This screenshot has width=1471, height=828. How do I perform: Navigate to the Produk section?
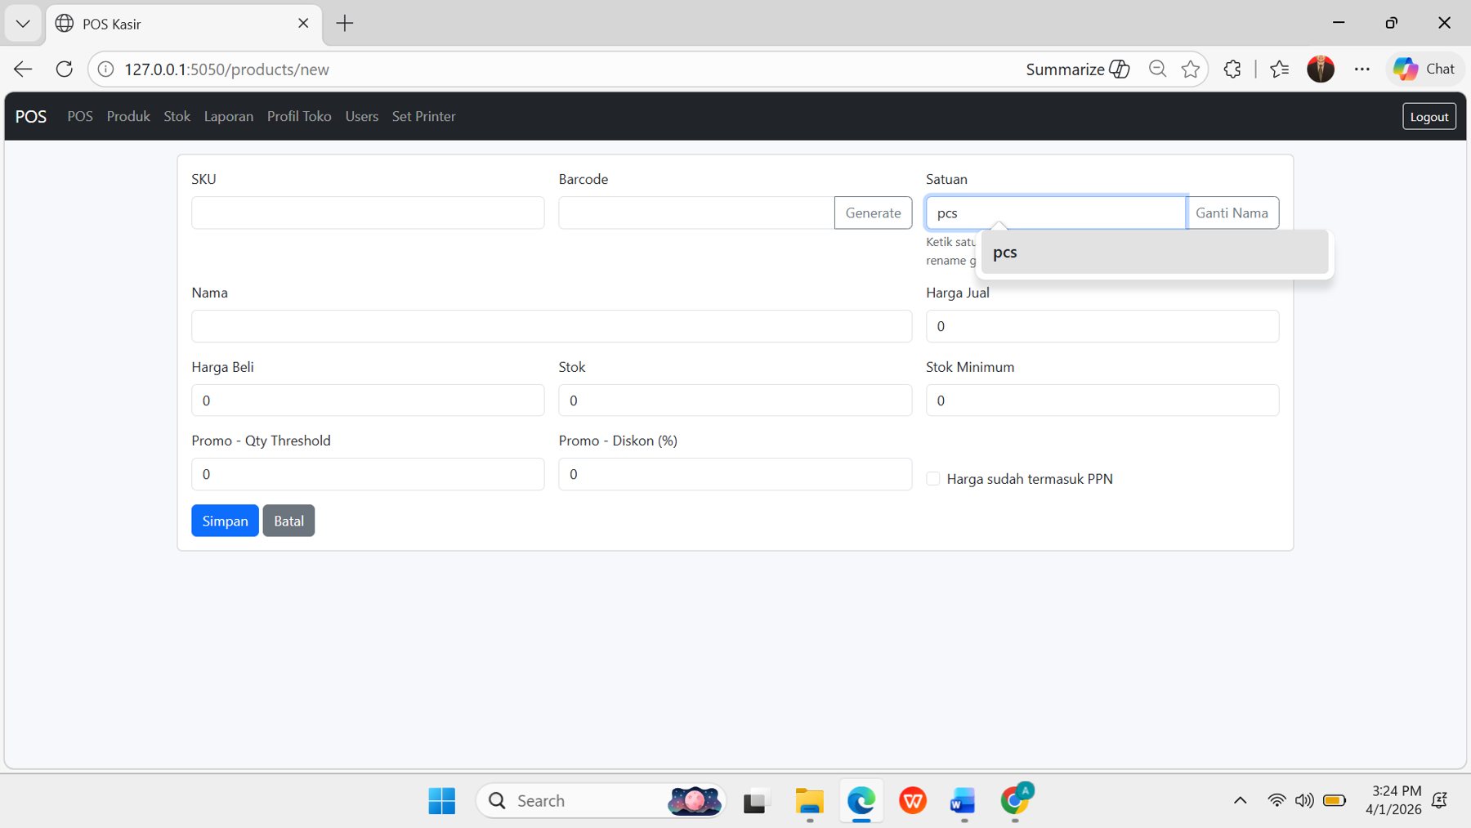(x=127, y=116)
